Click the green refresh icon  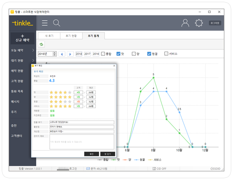(41, 44)
